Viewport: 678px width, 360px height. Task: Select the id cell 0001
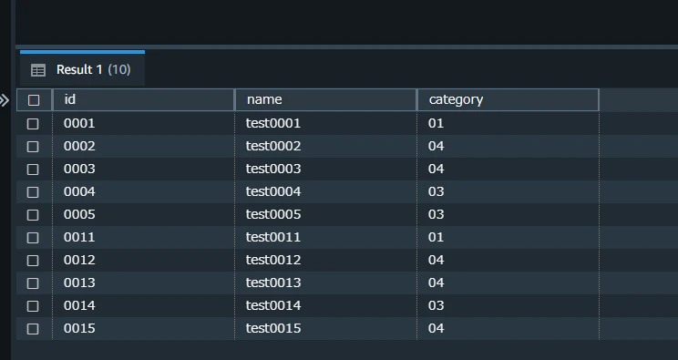(143, 123)
